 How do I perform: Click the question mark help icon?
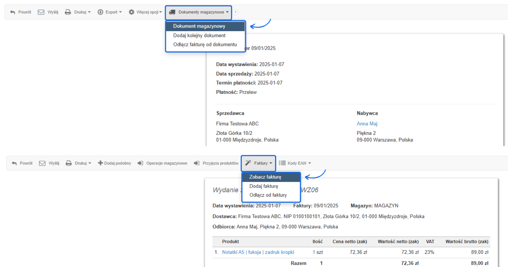pyautogui.click(x=235, y=12)
